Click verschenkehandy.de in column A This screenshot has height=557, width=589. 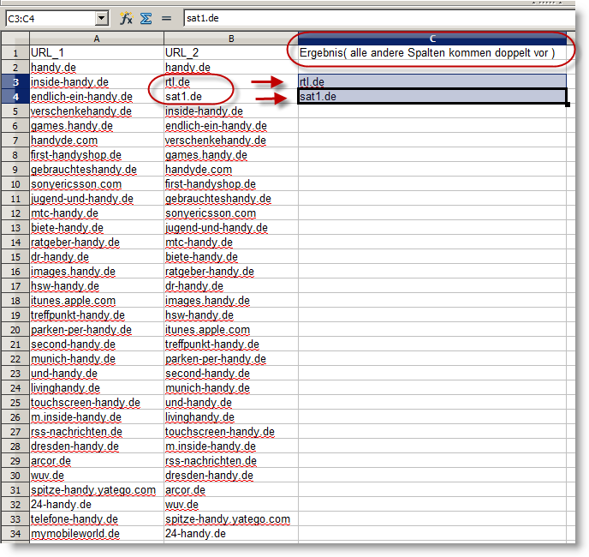[x=97, y=111]
